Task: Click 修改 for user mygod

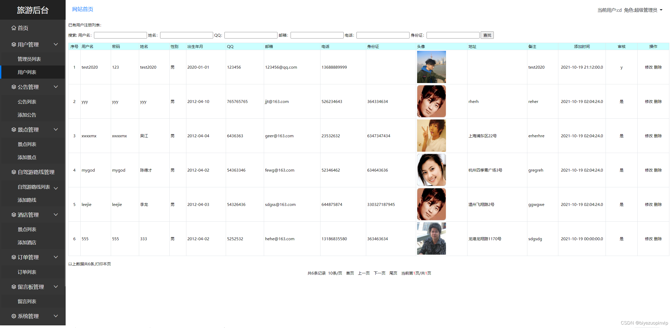Action: [x=649, y=170]
